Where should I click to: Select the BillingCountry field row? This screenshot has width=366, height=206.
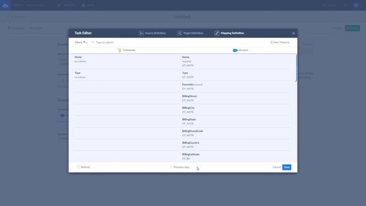click(x=236, y=145)
